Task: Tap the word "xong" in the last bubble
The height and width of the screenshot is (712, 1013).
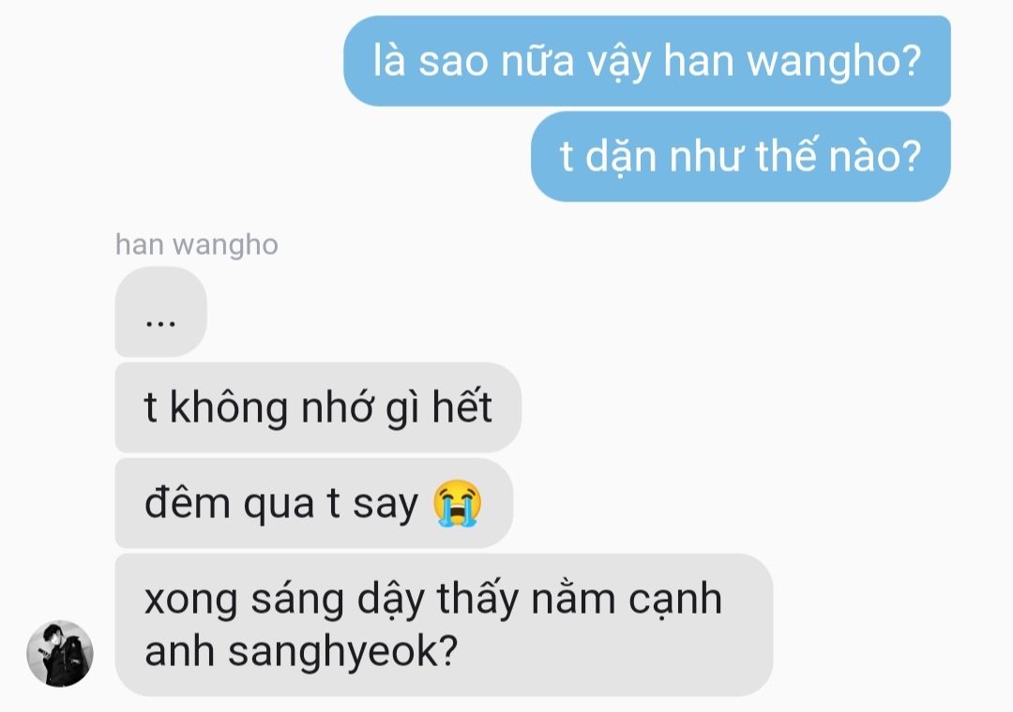Action: (191, 601)
